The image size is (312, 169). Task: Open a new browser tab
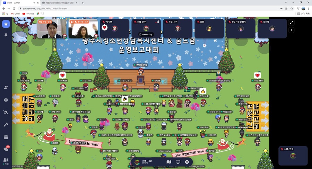(83, 3)
